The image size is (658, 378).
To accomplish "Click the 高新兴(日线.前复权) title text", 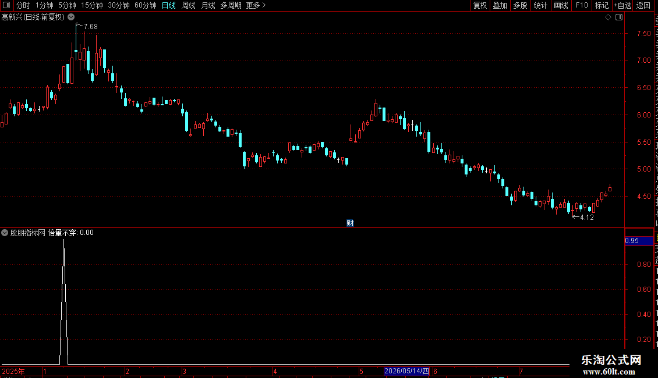I will pyautogui.click(x=33, y=17).
